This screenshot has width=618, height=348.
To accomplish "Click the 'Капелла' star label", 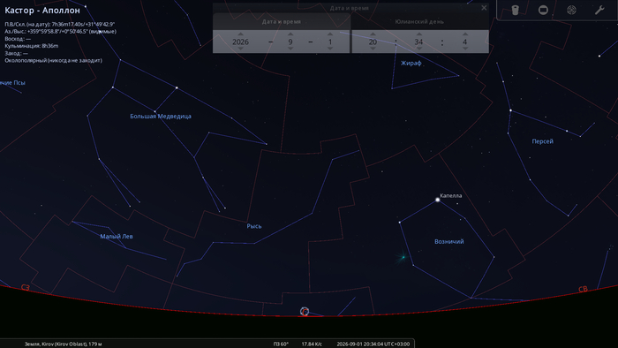I will point(451,195).
